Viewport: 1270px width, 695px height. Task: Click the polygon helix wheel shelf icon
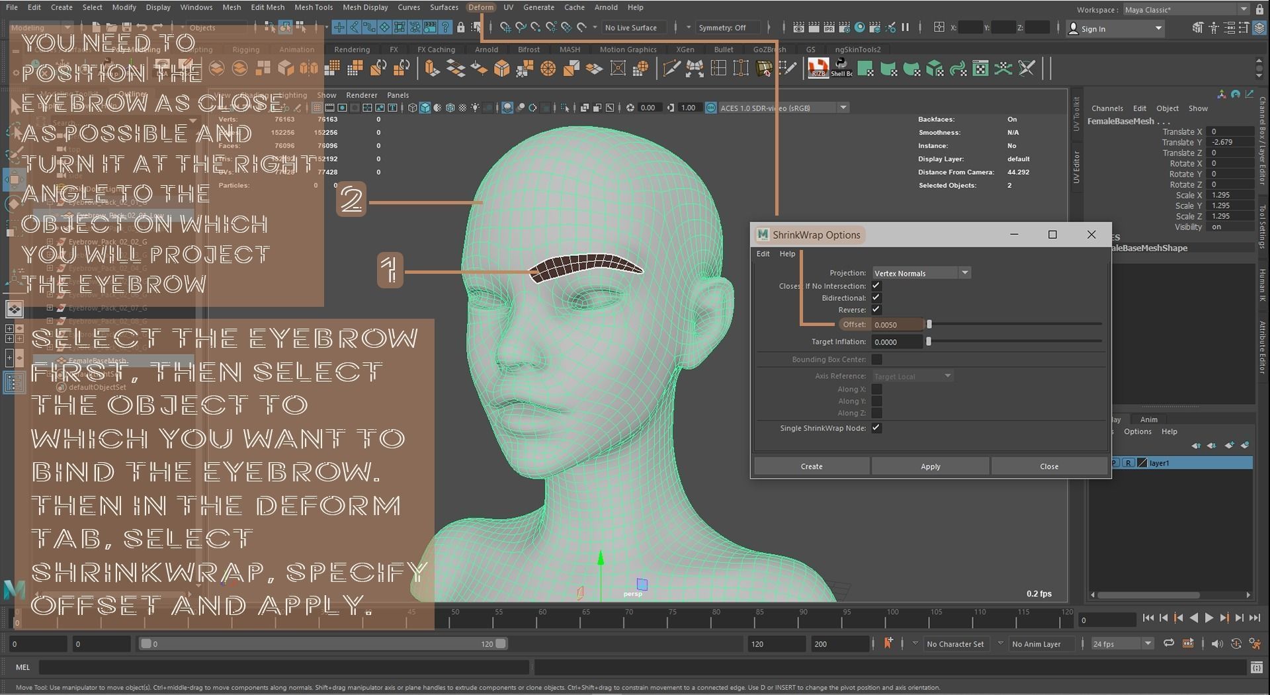pos(548,68)
